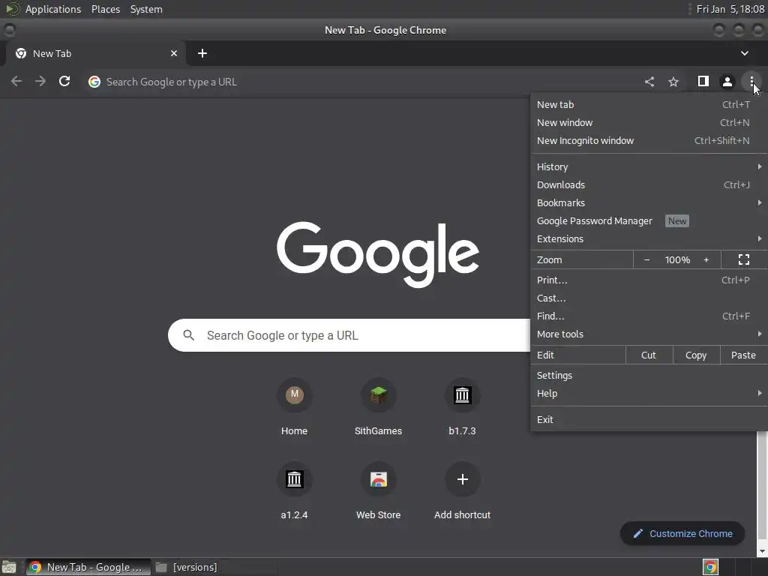Choose Exit to quit Chrome
The image size is (768, 576).
point(649,420)
